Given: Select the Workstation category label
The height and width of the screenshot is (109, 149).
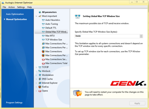Looking at the screenshot, I should [x=48, y=75].
